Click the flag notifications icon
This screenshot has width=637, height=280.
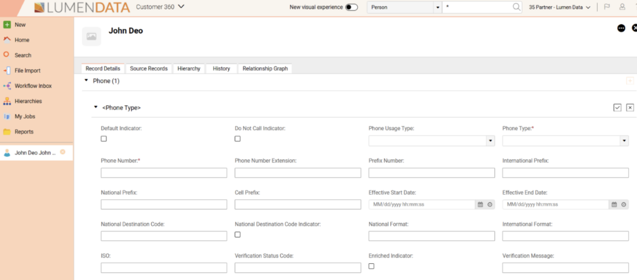pyautogui.click(x=607, y=7)
